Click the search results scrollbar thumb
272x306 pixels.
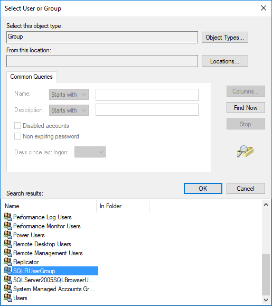266,274
